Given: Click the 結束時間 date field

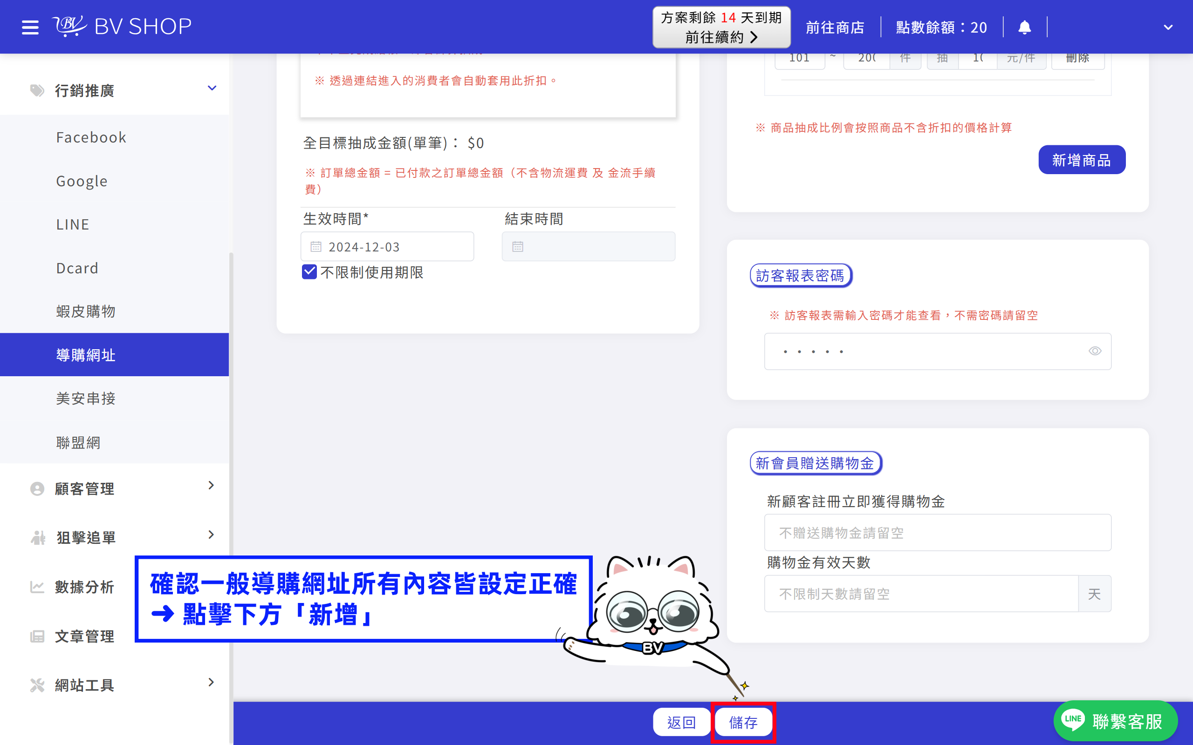Looking at the screenshot, I should coord(588,247).
